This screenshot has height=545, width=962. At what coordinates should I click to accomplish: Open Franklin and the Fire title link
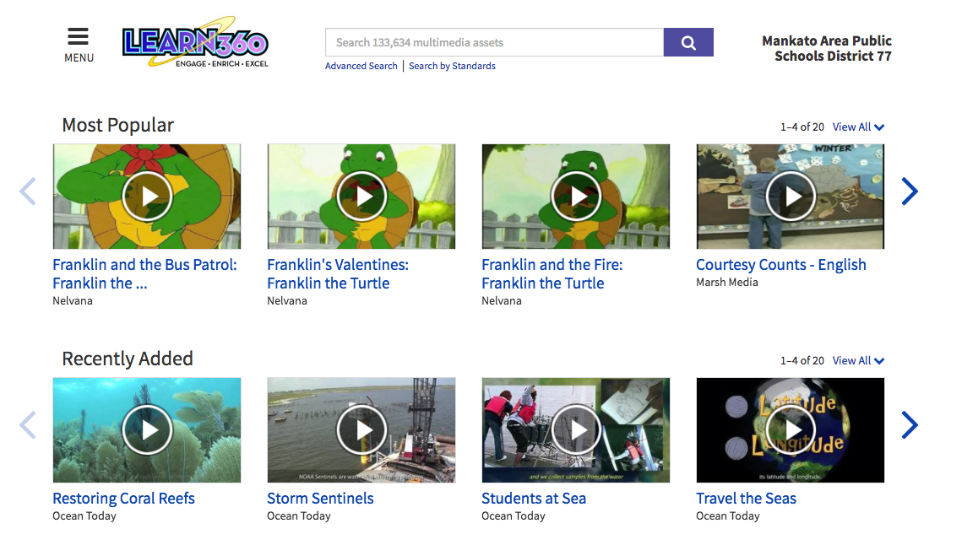[552, 274]
